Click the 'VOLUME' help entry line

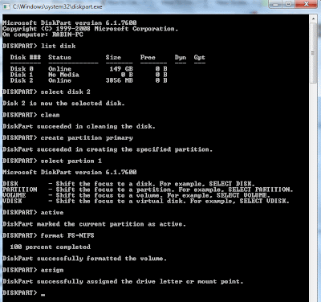pos(136,195)
